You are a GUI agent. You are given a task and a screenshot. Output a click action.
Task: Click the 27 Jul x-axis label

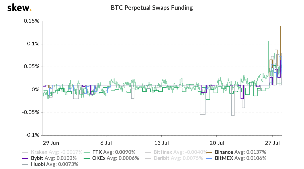[272, 143]
